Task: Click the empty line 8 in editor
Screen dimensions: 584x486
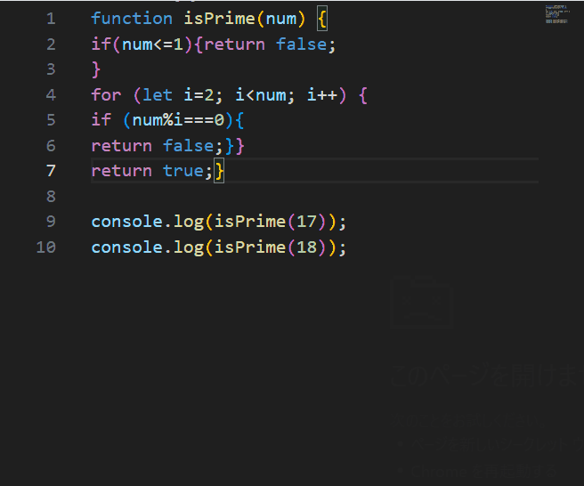Action: [x=267, y=196]
